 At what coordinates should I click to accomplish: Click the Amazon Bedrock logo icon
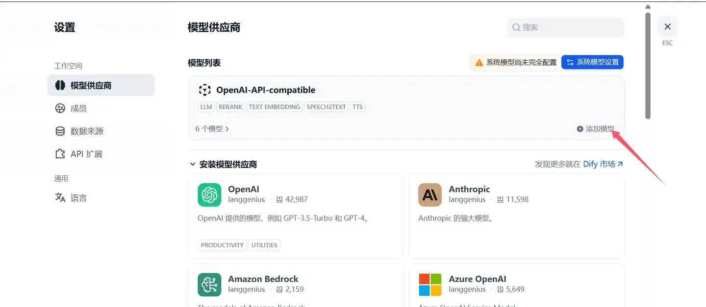(x=209, y=285)
